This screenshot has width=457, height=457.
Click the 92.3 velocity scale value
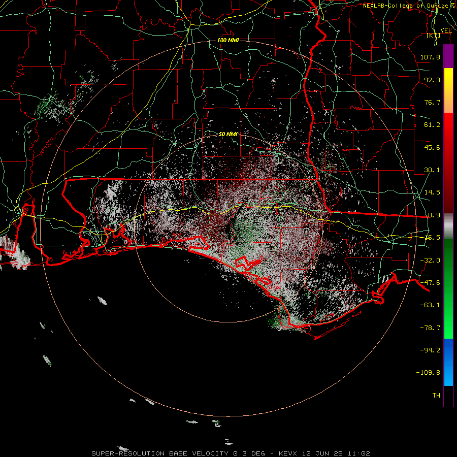coord(432,80)
